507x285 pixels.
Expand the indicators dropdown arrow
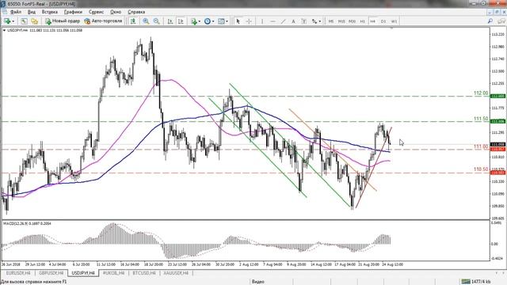[x=199, y=21]
